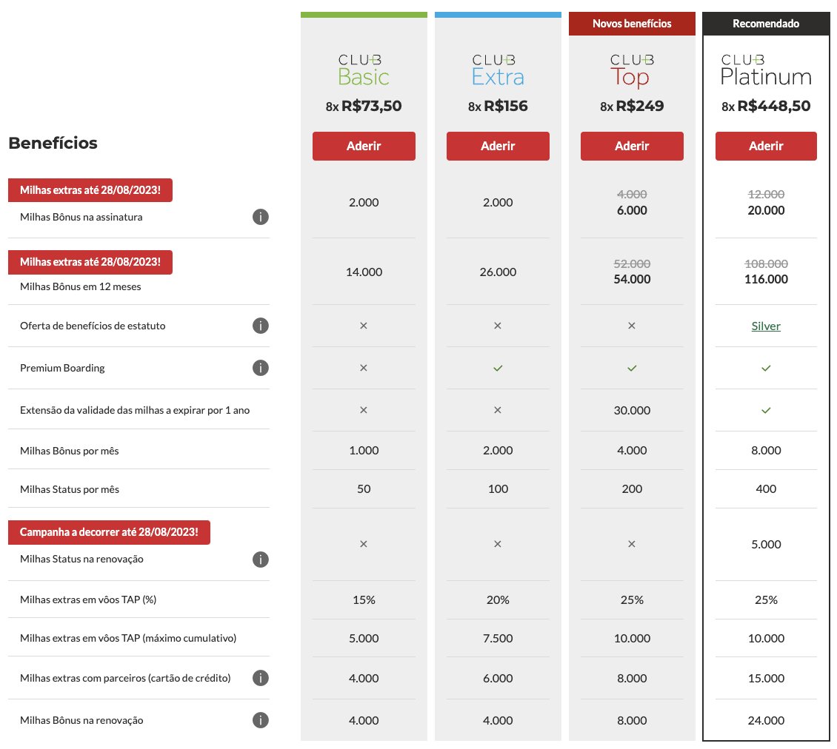Click the Premium Boarding checkmark for Extra
This screenshot has width=837, height=749.
point(498,368)
